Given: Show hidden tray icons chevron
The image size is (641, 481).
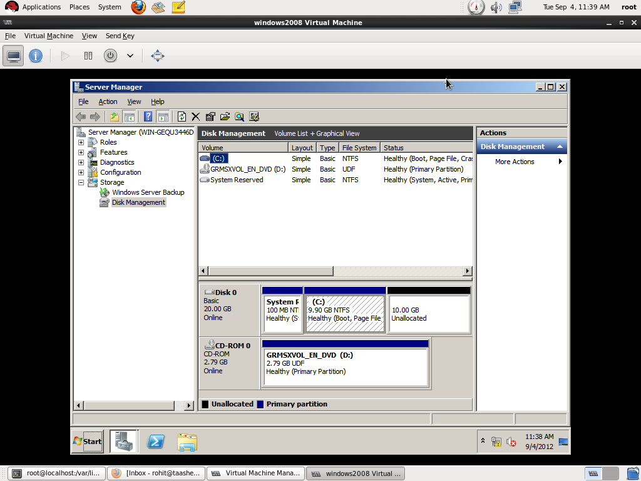Looking at the screenshot, I should (x=483, y=441).
